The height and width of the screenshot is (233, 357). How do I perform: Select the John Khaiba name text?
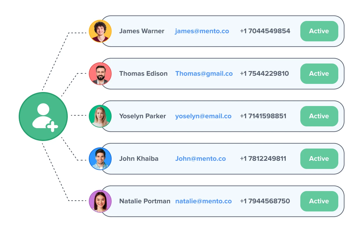pos(139,159)
